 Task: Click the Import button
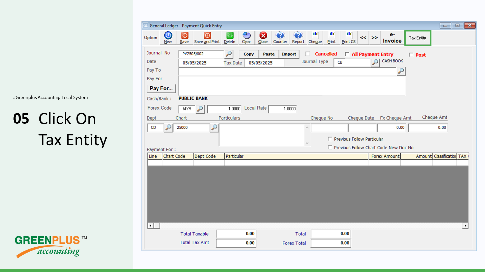click(289, 54)
